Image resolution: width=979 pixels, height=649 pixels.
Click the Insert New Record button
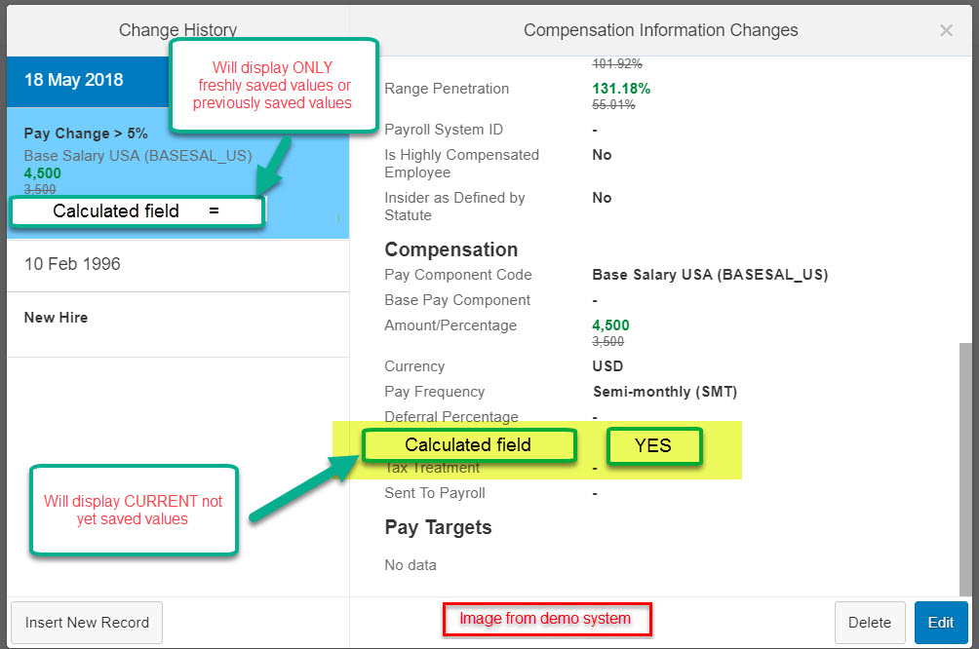(87, 622)
